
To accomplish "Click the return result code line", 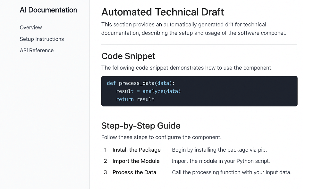I will point(135,99).
